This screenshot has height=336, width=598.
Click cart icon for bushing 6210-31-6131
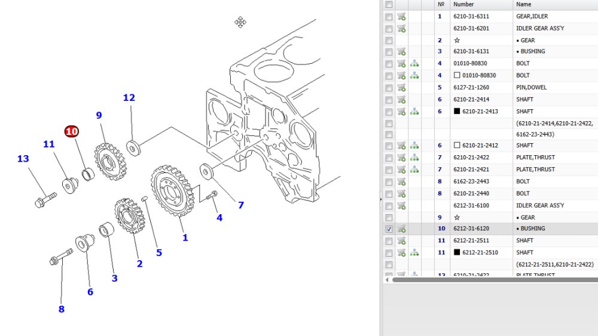pos(401,51)
